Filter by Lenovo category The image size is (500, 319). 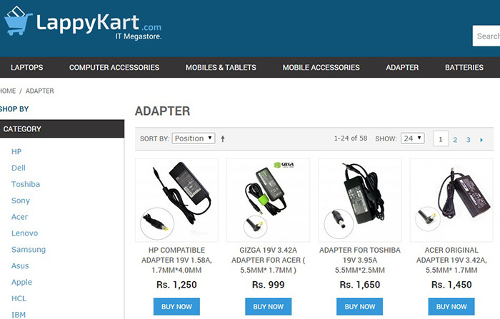pos(24,233)
